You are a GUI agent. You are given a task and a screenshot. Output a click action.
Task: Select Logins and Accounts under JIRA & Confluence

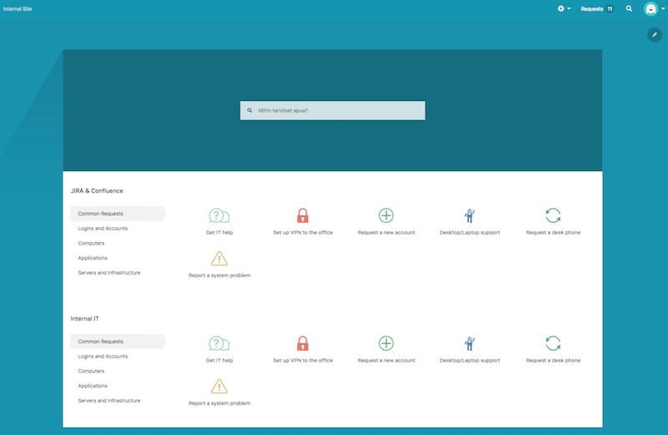(103, 229)
